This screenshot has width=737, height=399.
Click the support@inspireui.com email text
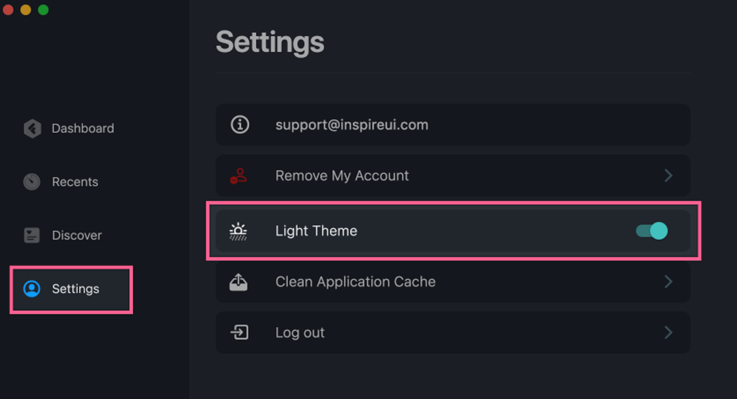[x=352, y=125]
